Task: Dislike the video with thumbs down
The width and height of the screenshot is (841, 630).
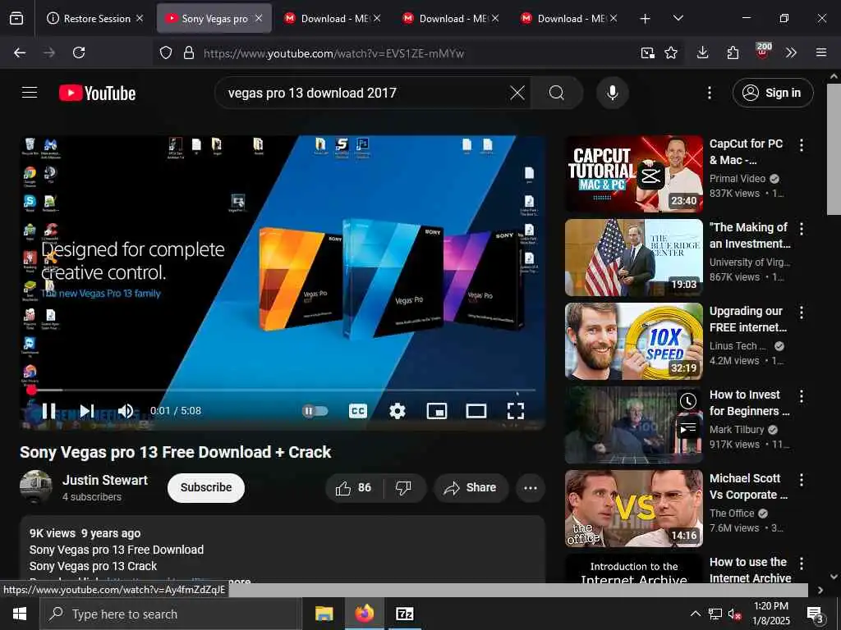Action: tap(403, 488)
